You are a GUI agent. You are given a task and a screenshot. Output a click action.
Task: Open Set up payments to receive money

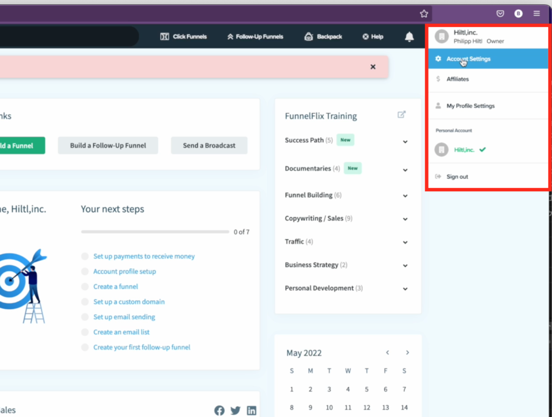tap(144, 256)
